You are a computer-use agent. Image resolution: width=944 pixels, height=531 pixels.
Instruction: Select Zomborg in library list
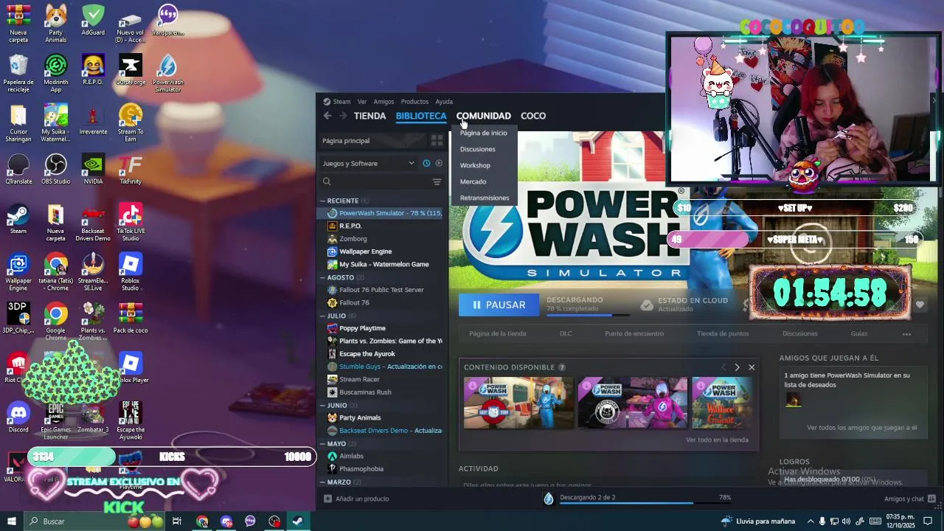point(353,239)
